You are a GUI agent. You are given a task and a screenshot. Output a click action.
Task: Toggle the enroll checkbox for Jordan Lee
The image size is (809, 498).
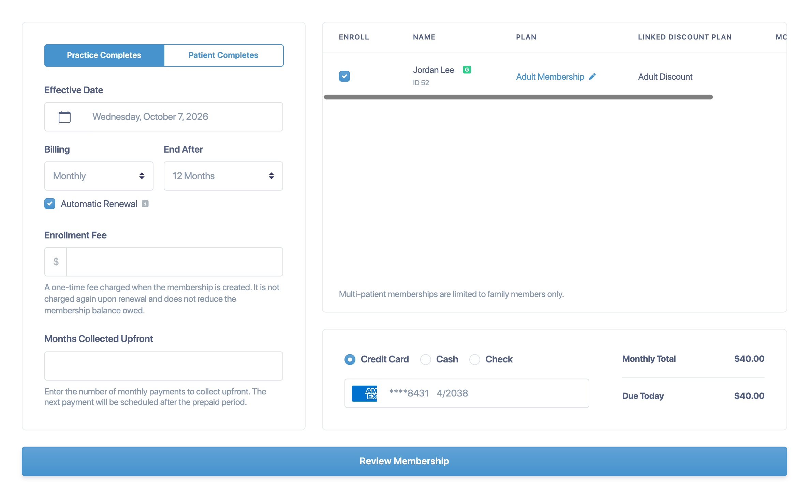point(344,76)
